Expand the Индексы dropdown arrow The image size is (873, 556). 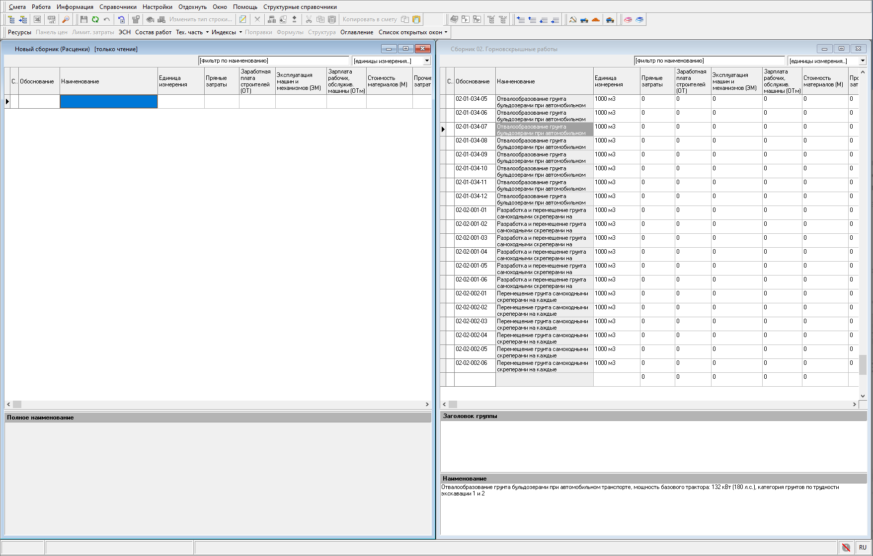[x=240, y=32]
